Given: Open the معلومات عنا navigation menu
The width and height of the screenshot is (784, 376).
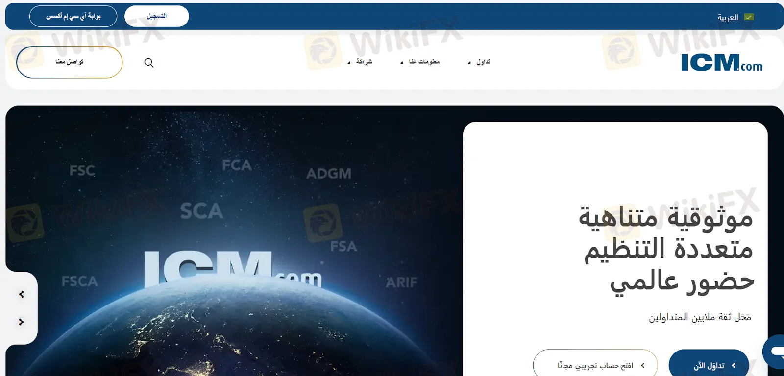Looking at the screenshot, I should coord(424,62).
